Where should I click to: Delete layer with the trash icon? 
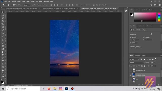point(158,85)
